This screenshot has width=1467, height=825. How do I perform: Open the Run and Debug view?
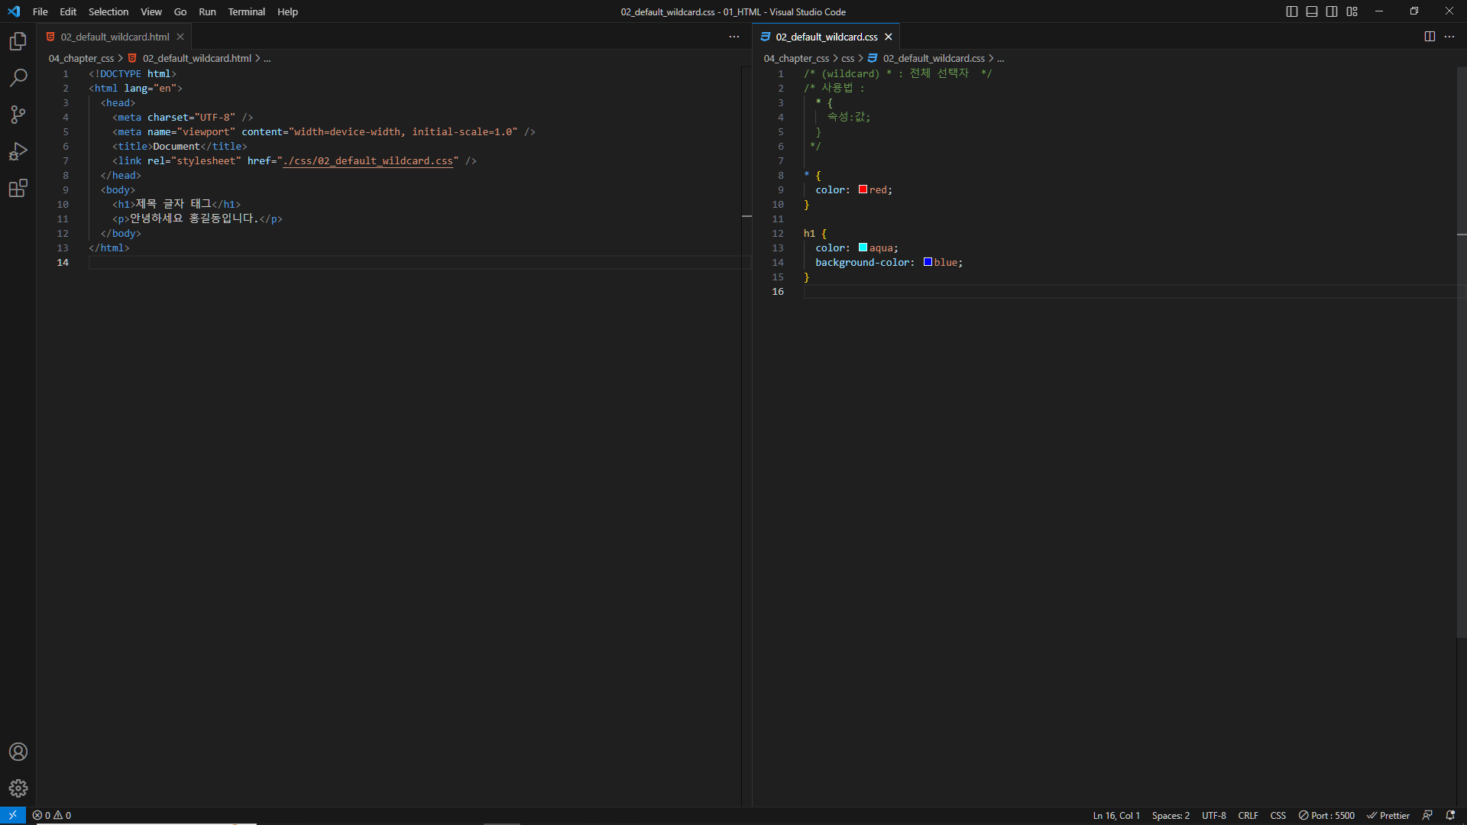click(x=18, y=151)
